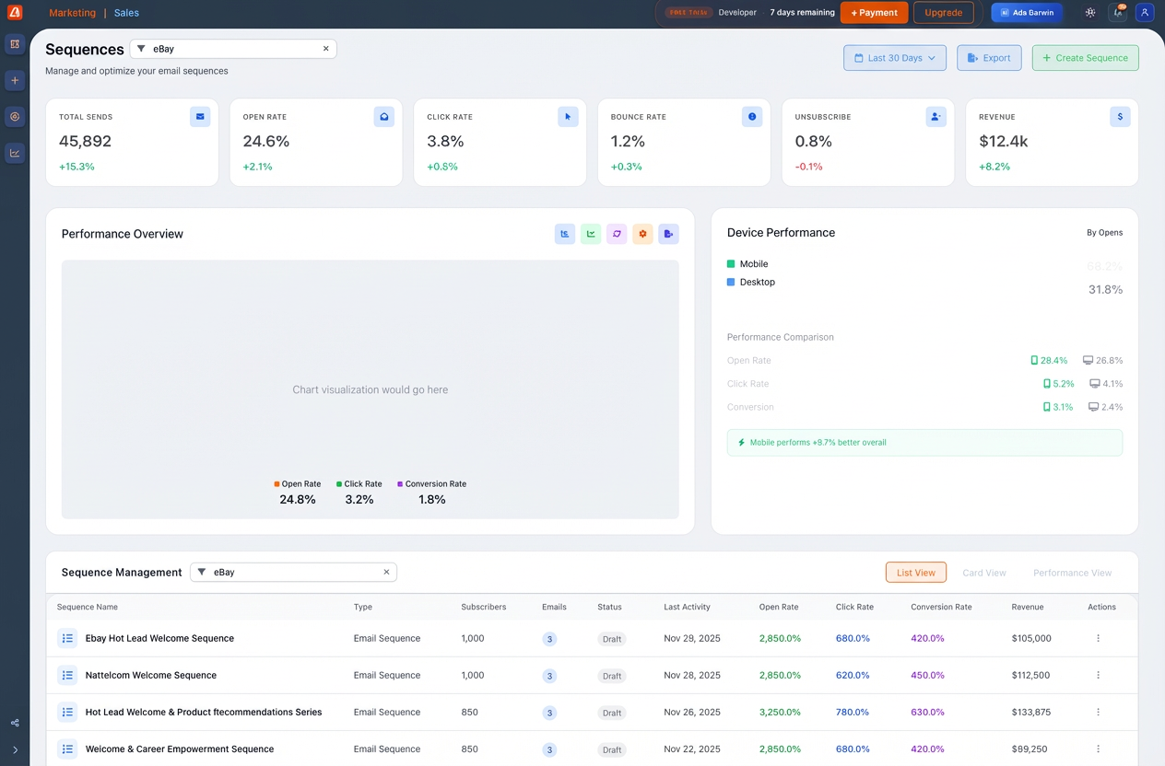Click the orange Payment button
Image resolution: width=1165 pixels, height=766 pixels.
pos(874,13)
